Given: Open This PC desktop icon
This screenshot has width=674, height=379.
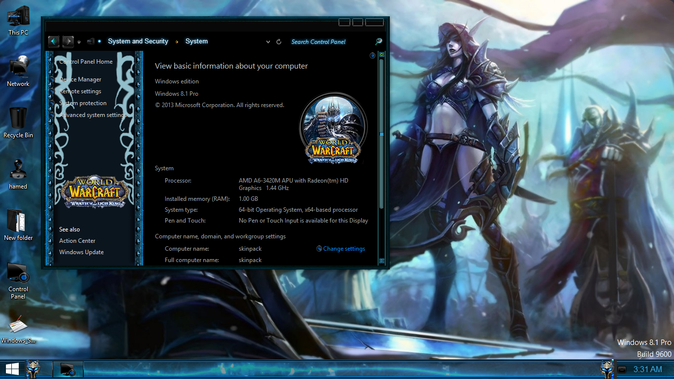Looking at the screenshot, I should pyautogui.click(x=18, y=20).
